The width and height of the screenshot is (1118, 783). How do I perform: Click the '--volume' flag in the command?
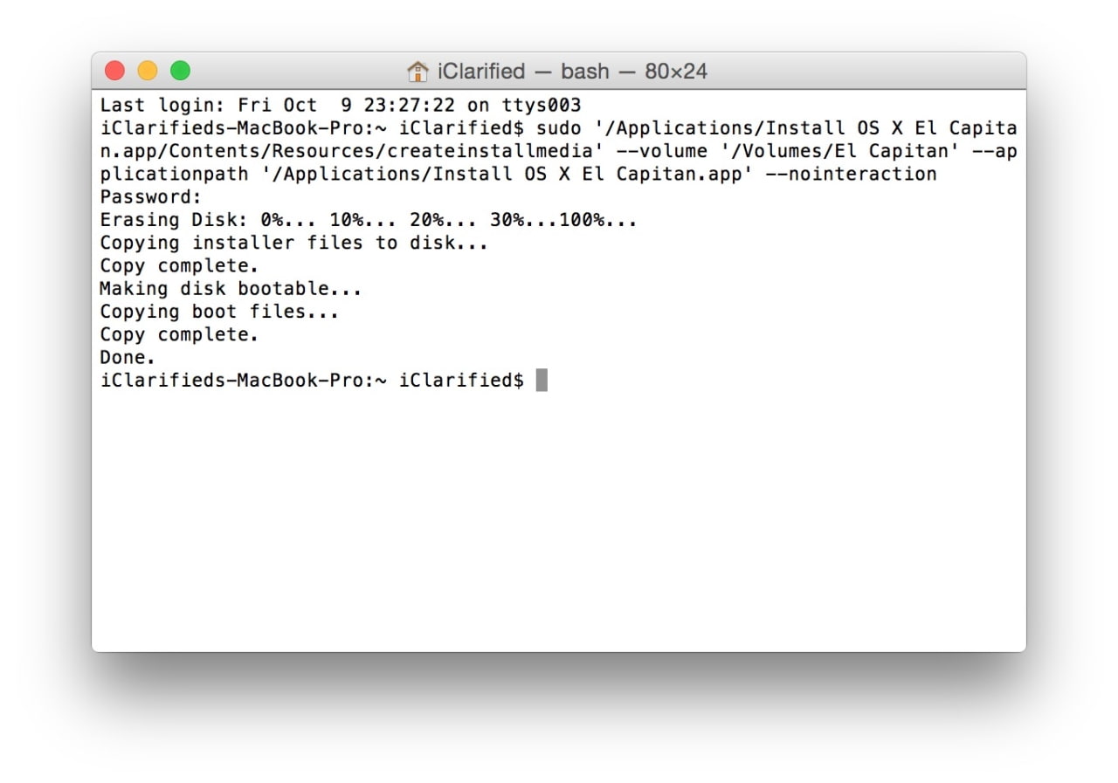[661, 151]
